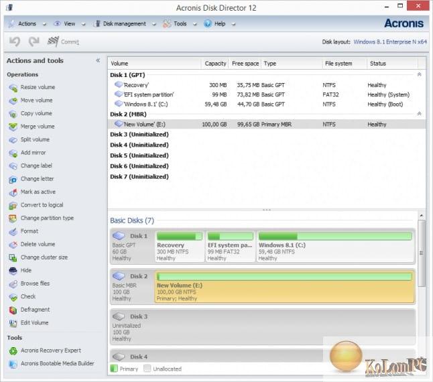
Task: Click the Change label icon
Action: pos(13,166)
